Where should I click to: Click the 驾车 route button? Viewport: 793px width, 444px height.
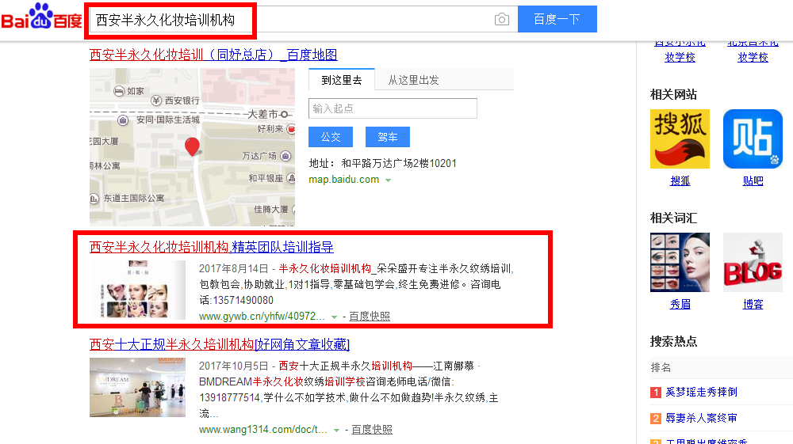(388, 137)
